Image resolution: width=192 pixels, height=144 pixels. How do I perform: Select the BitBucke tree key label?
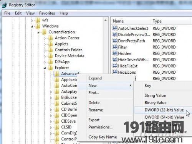(69, 97)
